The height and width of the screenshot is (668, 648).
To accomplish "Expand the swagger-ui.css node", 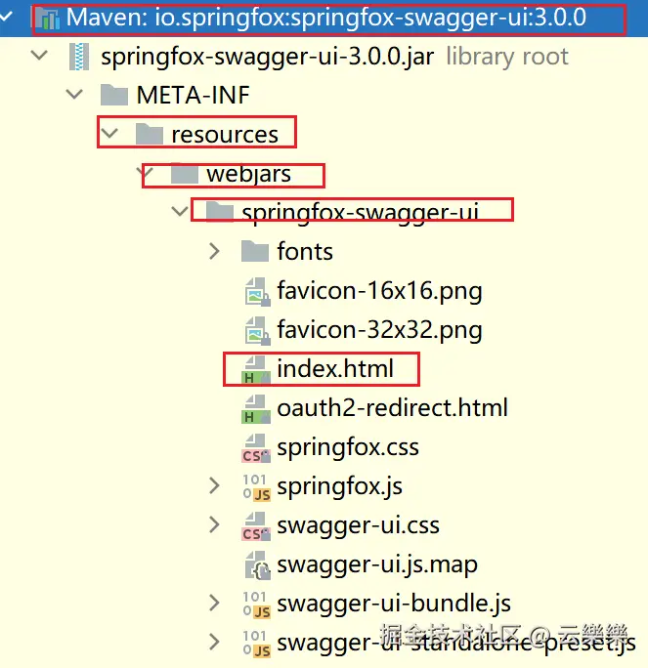I will click(214, 524).
